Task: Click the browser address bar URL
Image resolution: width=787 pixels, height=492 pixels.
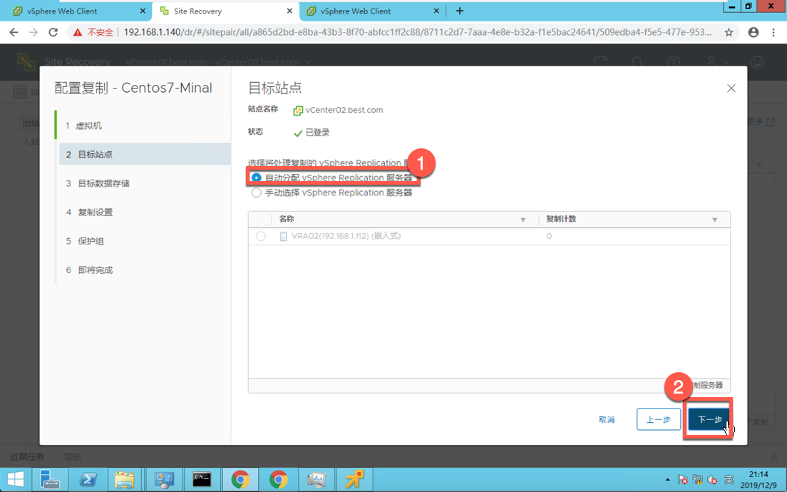Action: (x=417, y=32)
